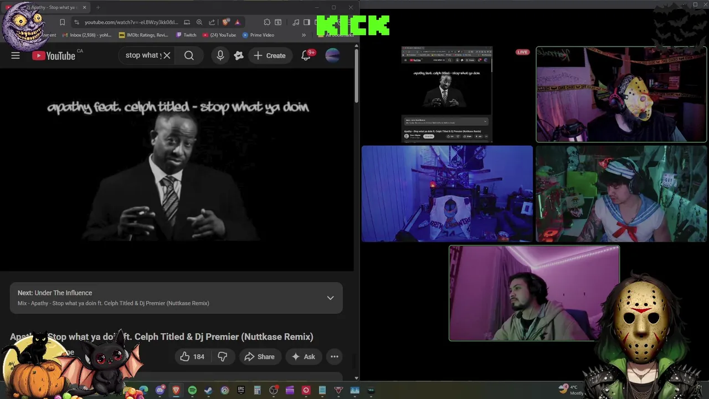This screenshot has height=399, width=709.
Task: Open media control music note icon
Action: tap(296, 22)
